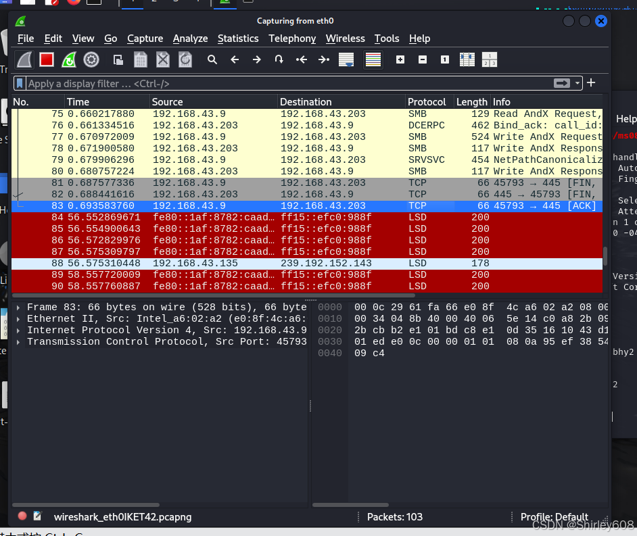637x536 pixels.
Task: Open the Analyze menu
Action: tap(190, 39)
